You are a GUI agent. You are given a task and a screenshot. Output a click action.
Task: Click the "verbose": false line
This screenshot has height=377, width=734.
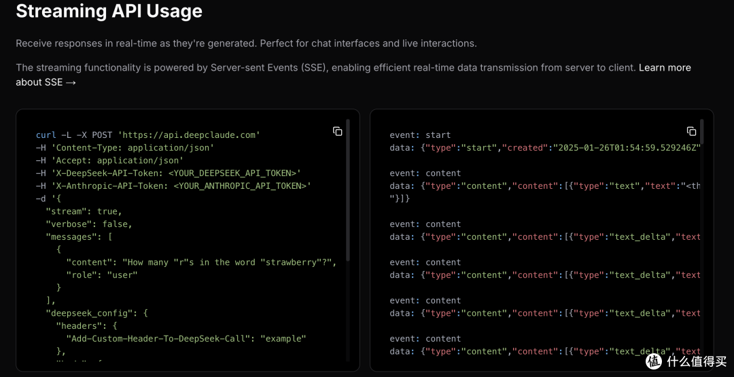[89, 224]
